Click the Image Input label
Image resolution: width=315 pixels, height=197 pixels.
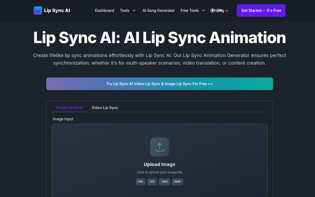(x=63, y=119)
